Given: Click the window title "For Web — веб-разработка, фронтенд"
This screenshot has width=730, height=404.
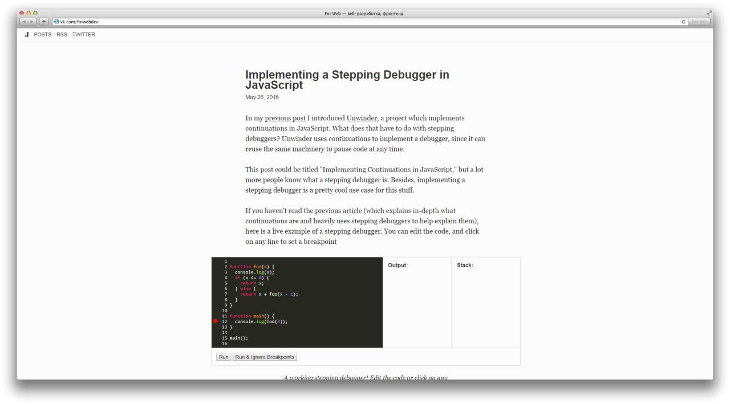Looking at the screenshot, I should 364,13.
